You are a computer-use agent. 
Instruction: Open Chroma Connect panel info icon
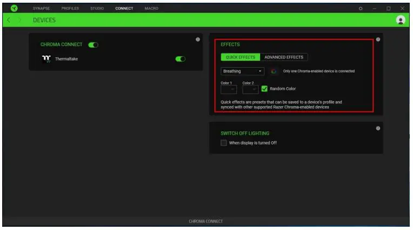(x=198, y=40)
